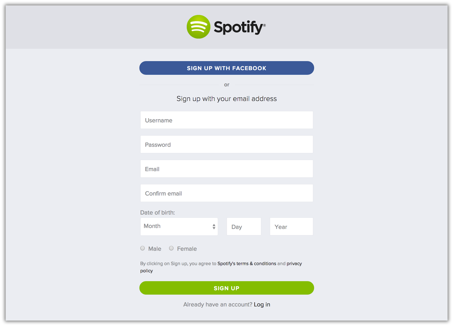Click the green Spotify logo icon
This screenshot has height=326, width=453.
click(x=198, y=27)
